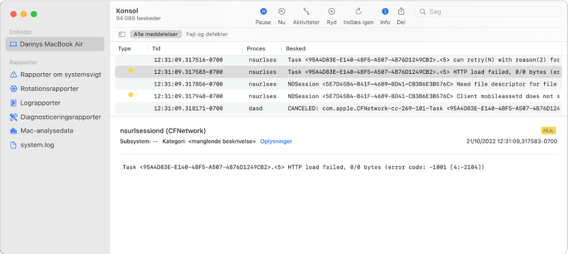Click nsurlsessiond (CFNetwork) detail title
Image resolution: width=569 pixels, height=254 pixels.
163,131
